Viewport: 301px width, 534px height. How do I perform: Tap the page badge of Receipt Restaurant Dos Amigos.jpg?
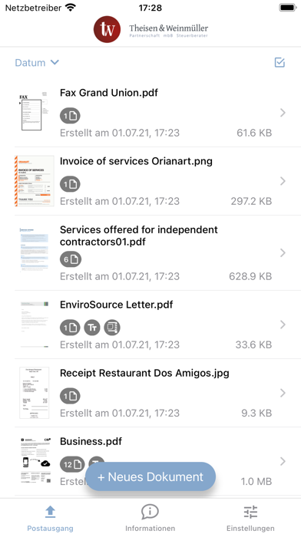point(70,396)
